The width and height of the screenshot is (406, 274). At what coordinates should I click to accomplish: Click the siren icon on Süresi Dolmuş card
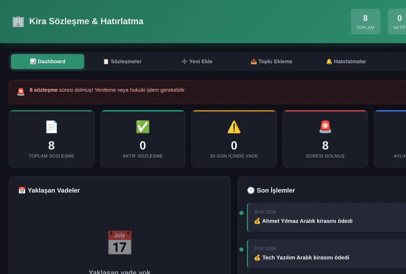(325, 127)
